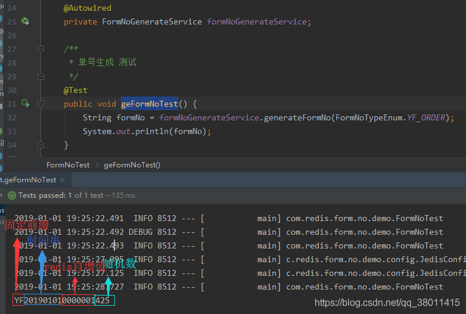This screenshot has height=314, width=466.
Task: Close the geFormNoTest run tab
Action: 62,180
